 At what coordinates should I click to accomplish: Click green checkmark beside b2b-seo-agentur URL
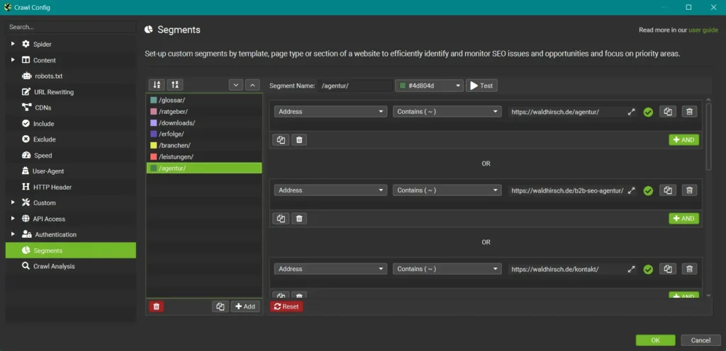point(648,190)
